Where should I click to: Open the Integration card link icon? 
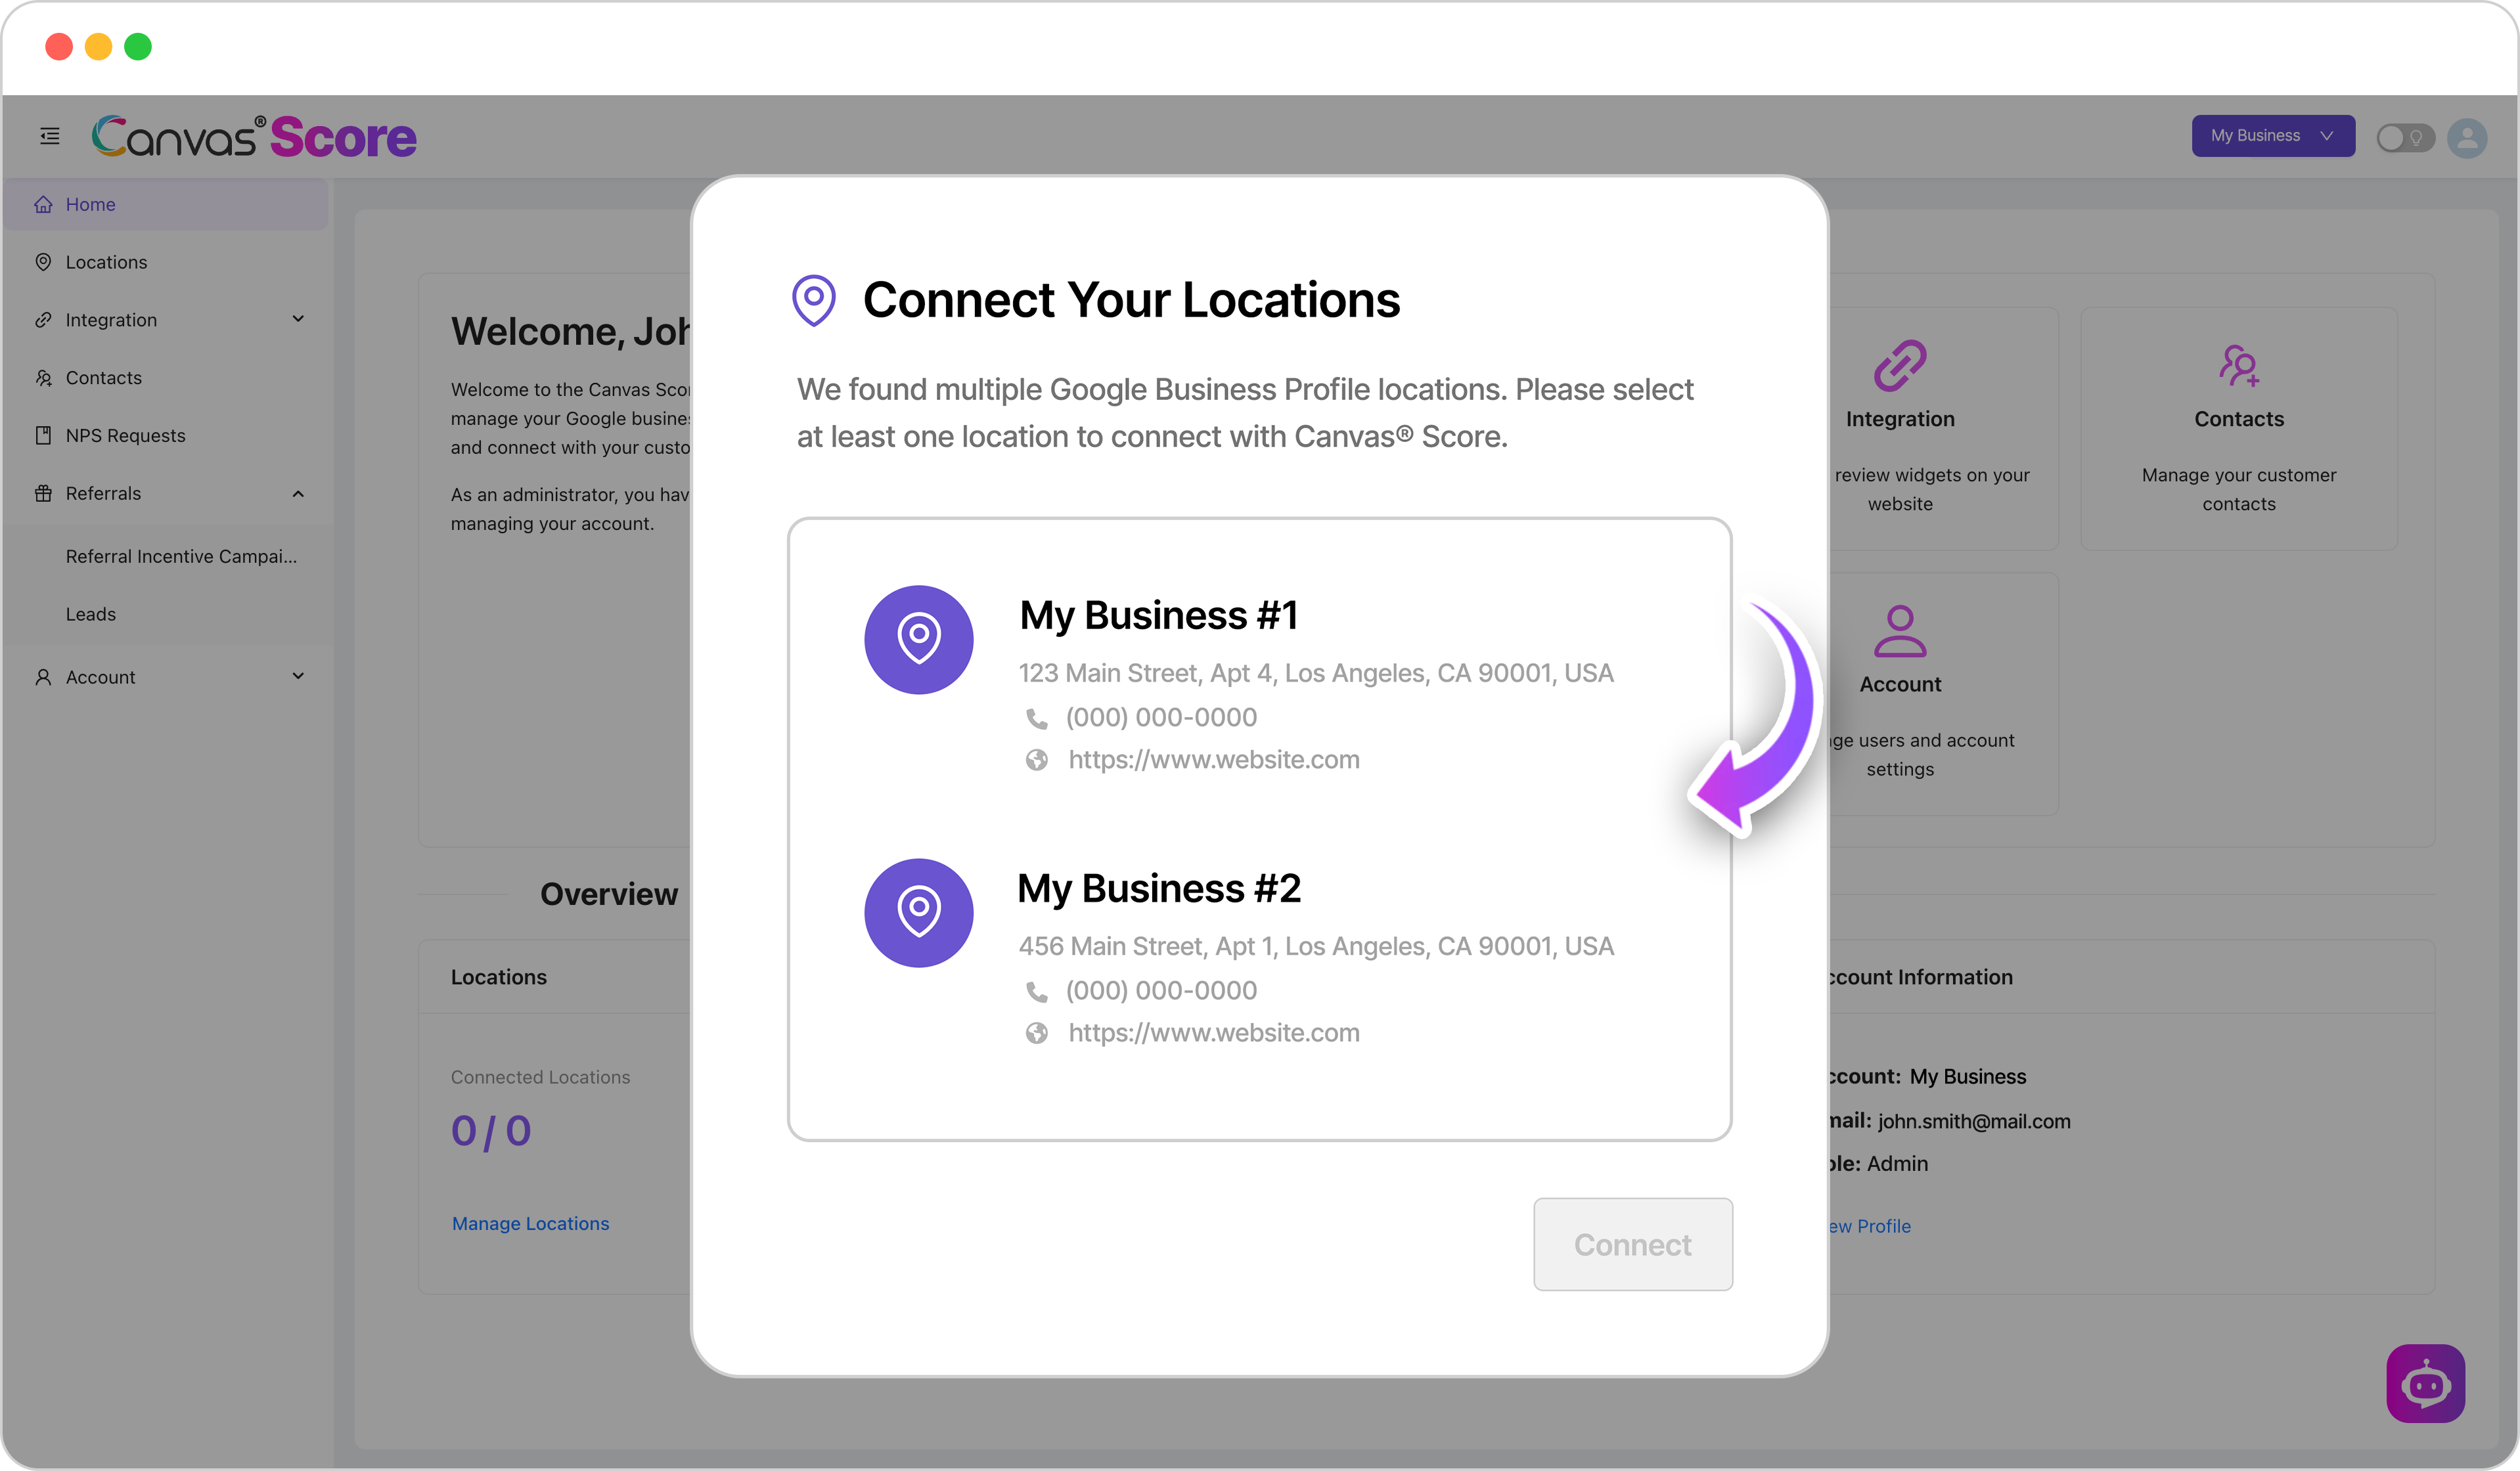1900,364
